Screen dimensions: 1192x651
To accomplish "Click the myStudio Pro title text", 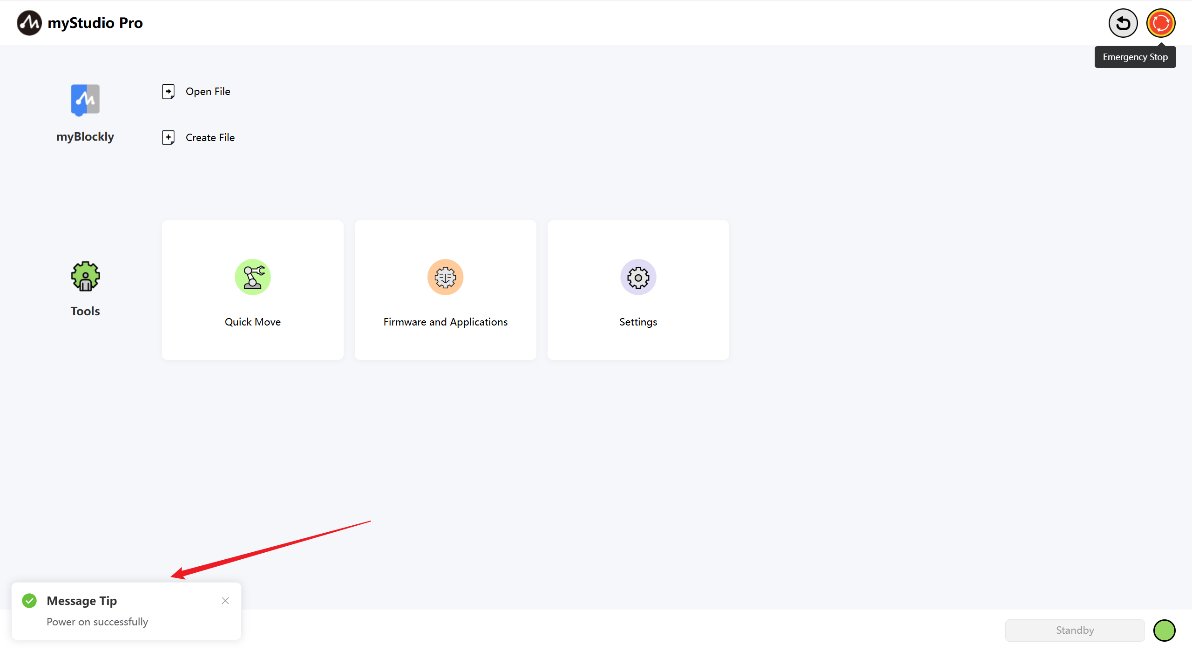I will tap(95, 23).
